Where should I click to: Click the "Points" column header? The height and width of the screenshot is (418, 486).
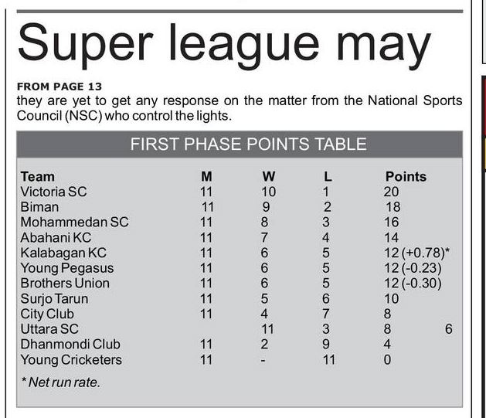[x=406, y=176]
